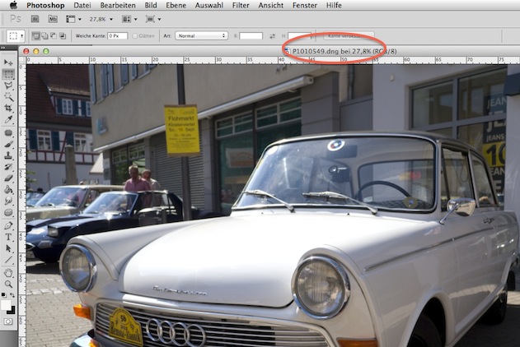Viewport: 520px width, 347px height.
Task: Click the Kante verbessern button
Action: click(x=349, y=36)
